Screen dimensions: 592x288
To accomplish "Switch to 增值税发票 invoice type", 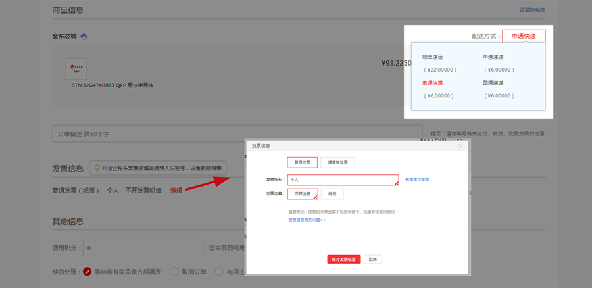I will (x=337, y=162).
